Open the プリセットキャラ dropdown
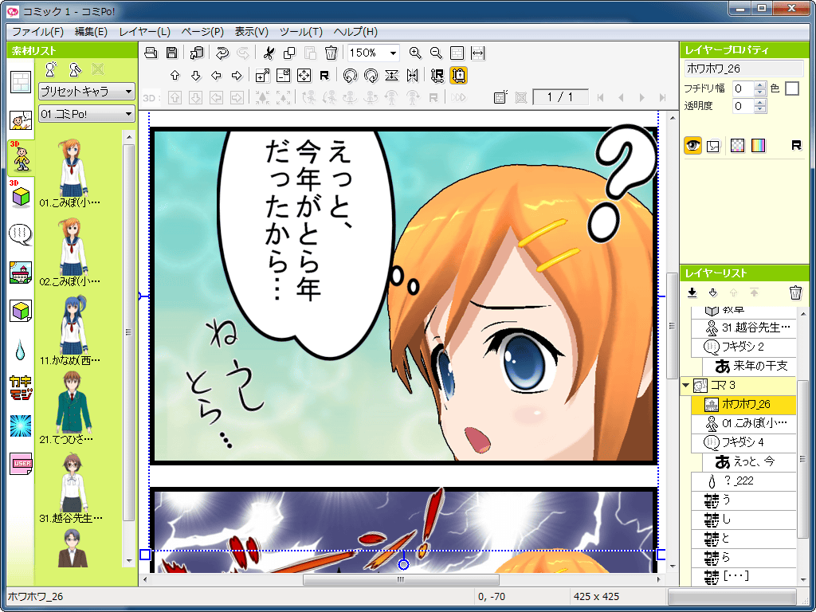The width and height of the screenshot is (816, 612). (x=86, y=92)
